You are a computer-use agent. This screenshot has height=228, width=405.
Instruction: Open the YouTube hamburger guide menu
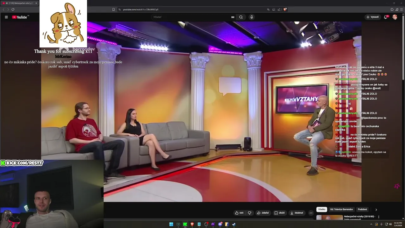point(6,17)
